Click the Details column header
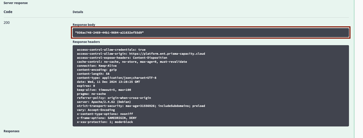 point(78,12)
